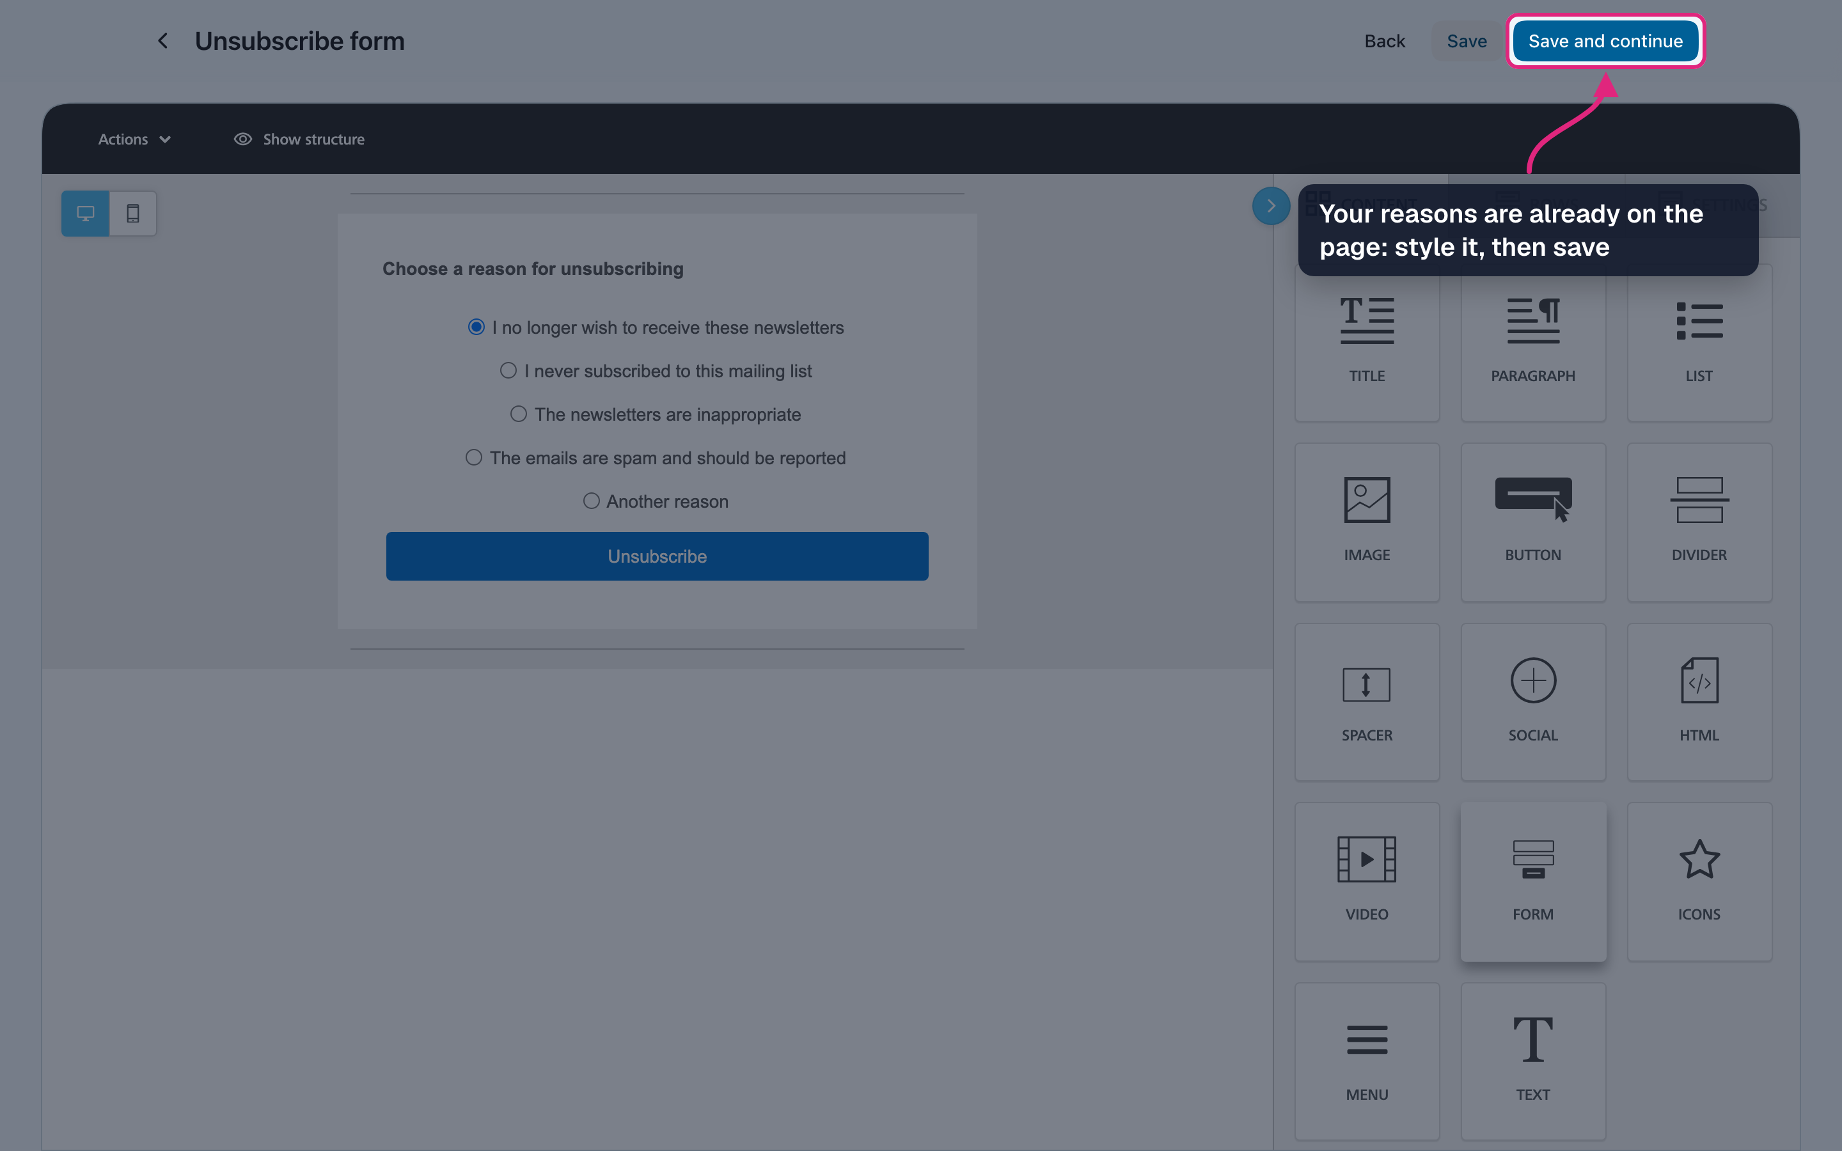Toggle Show structure view
Screen dimensions: 1842x1151
click(299, 139)
